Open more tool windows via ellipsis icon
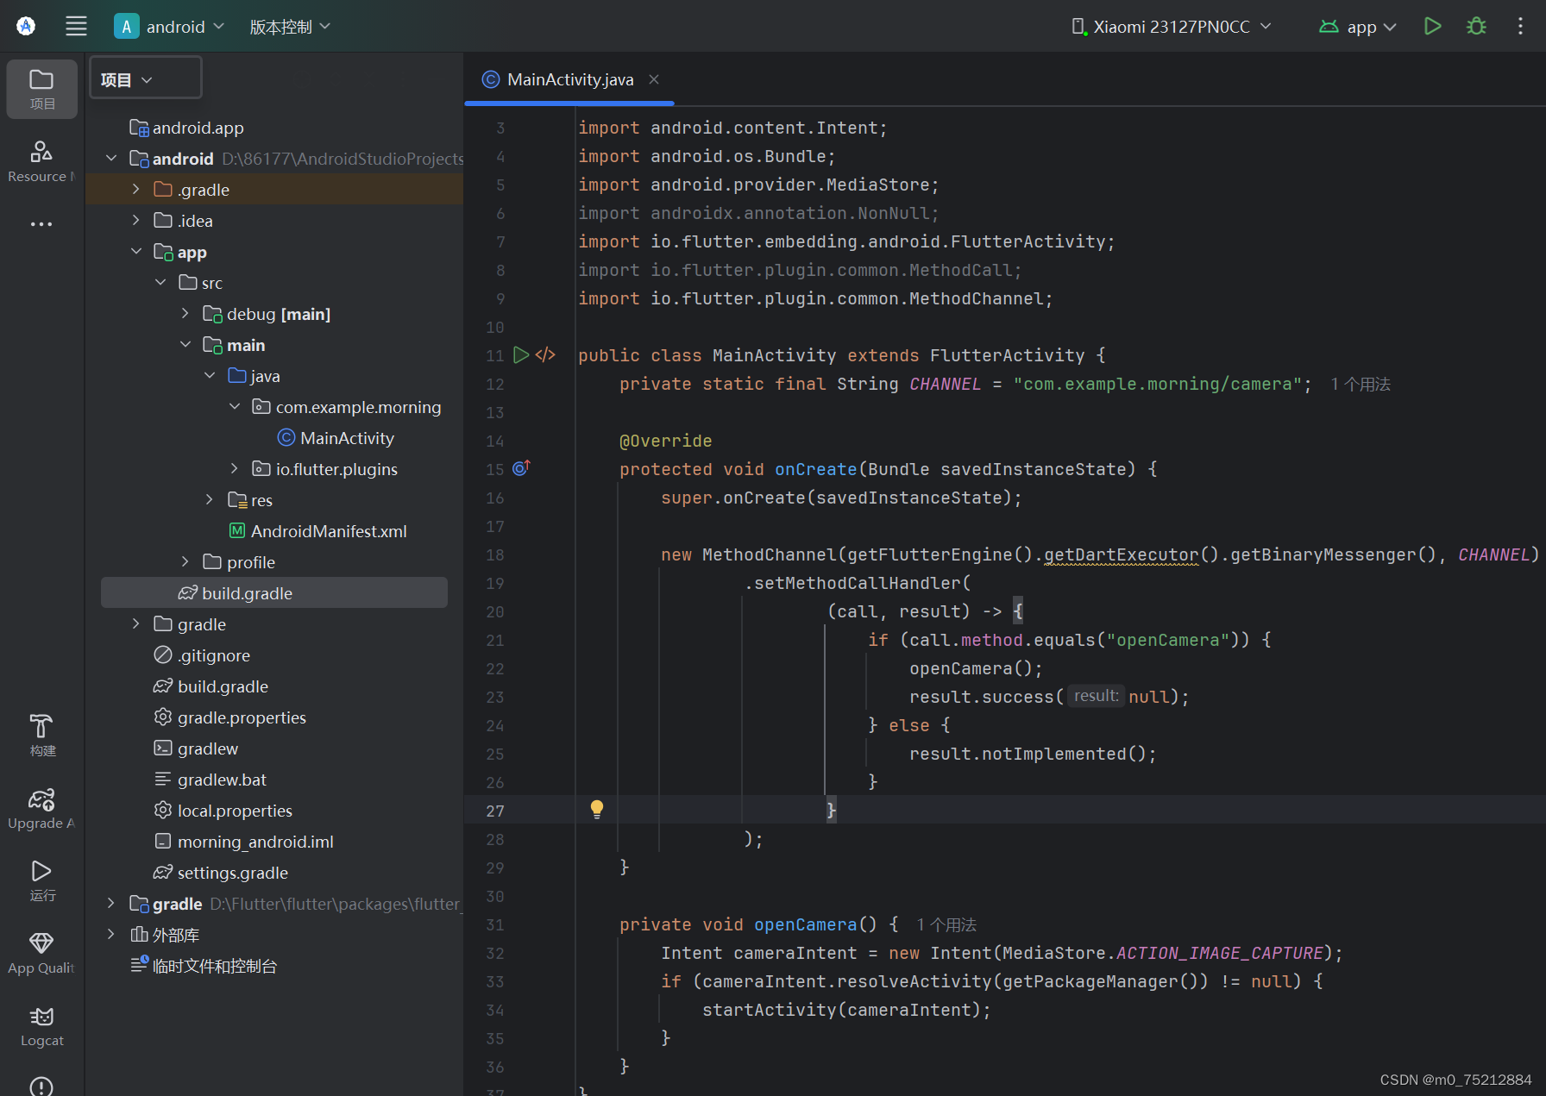Screen dimensions: 1546x1096 pyautogui.click(x=41, y=223)
